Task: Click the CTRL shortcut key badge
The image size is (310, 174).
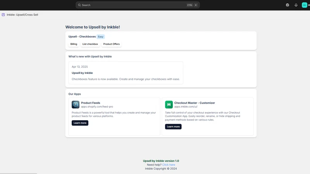Action: coord(189,5)
